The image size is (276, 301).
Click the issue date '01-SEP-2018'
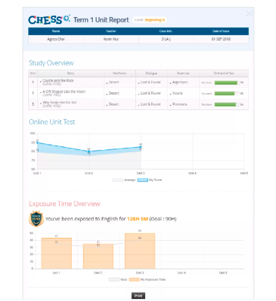(221, 39)
